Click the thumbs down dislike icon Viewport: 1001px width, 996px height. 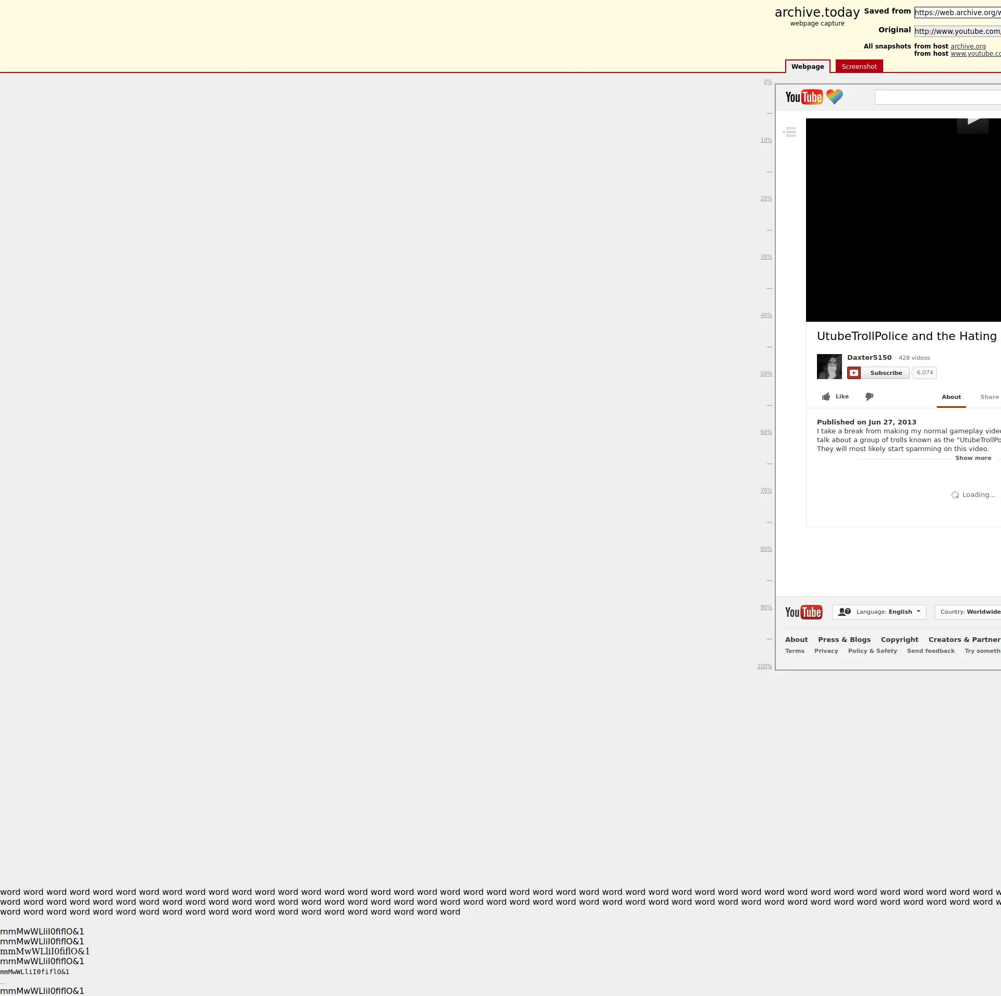869,397
